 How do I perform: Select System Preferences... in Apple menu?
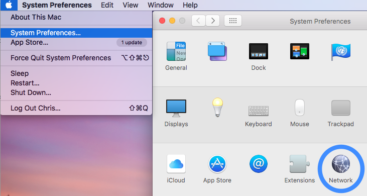(x=76, y=33)
